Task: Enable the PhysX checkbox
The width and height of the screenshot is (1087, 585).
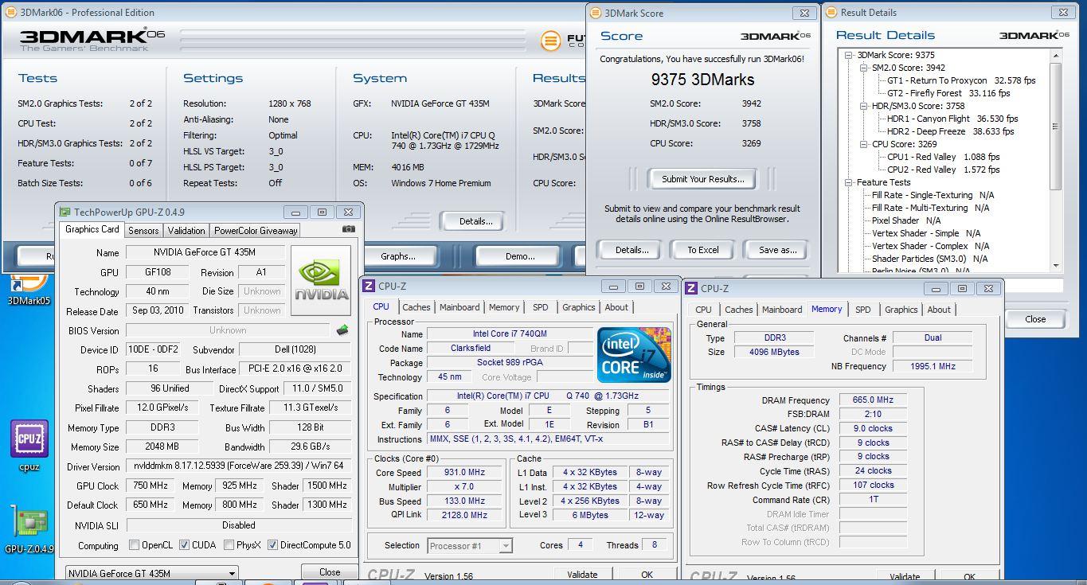Action: point(229,545)
